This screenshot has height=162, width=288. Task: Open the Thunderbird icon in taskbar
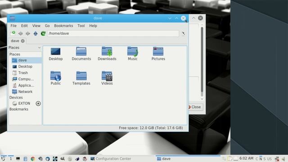(x=48, y=159)
